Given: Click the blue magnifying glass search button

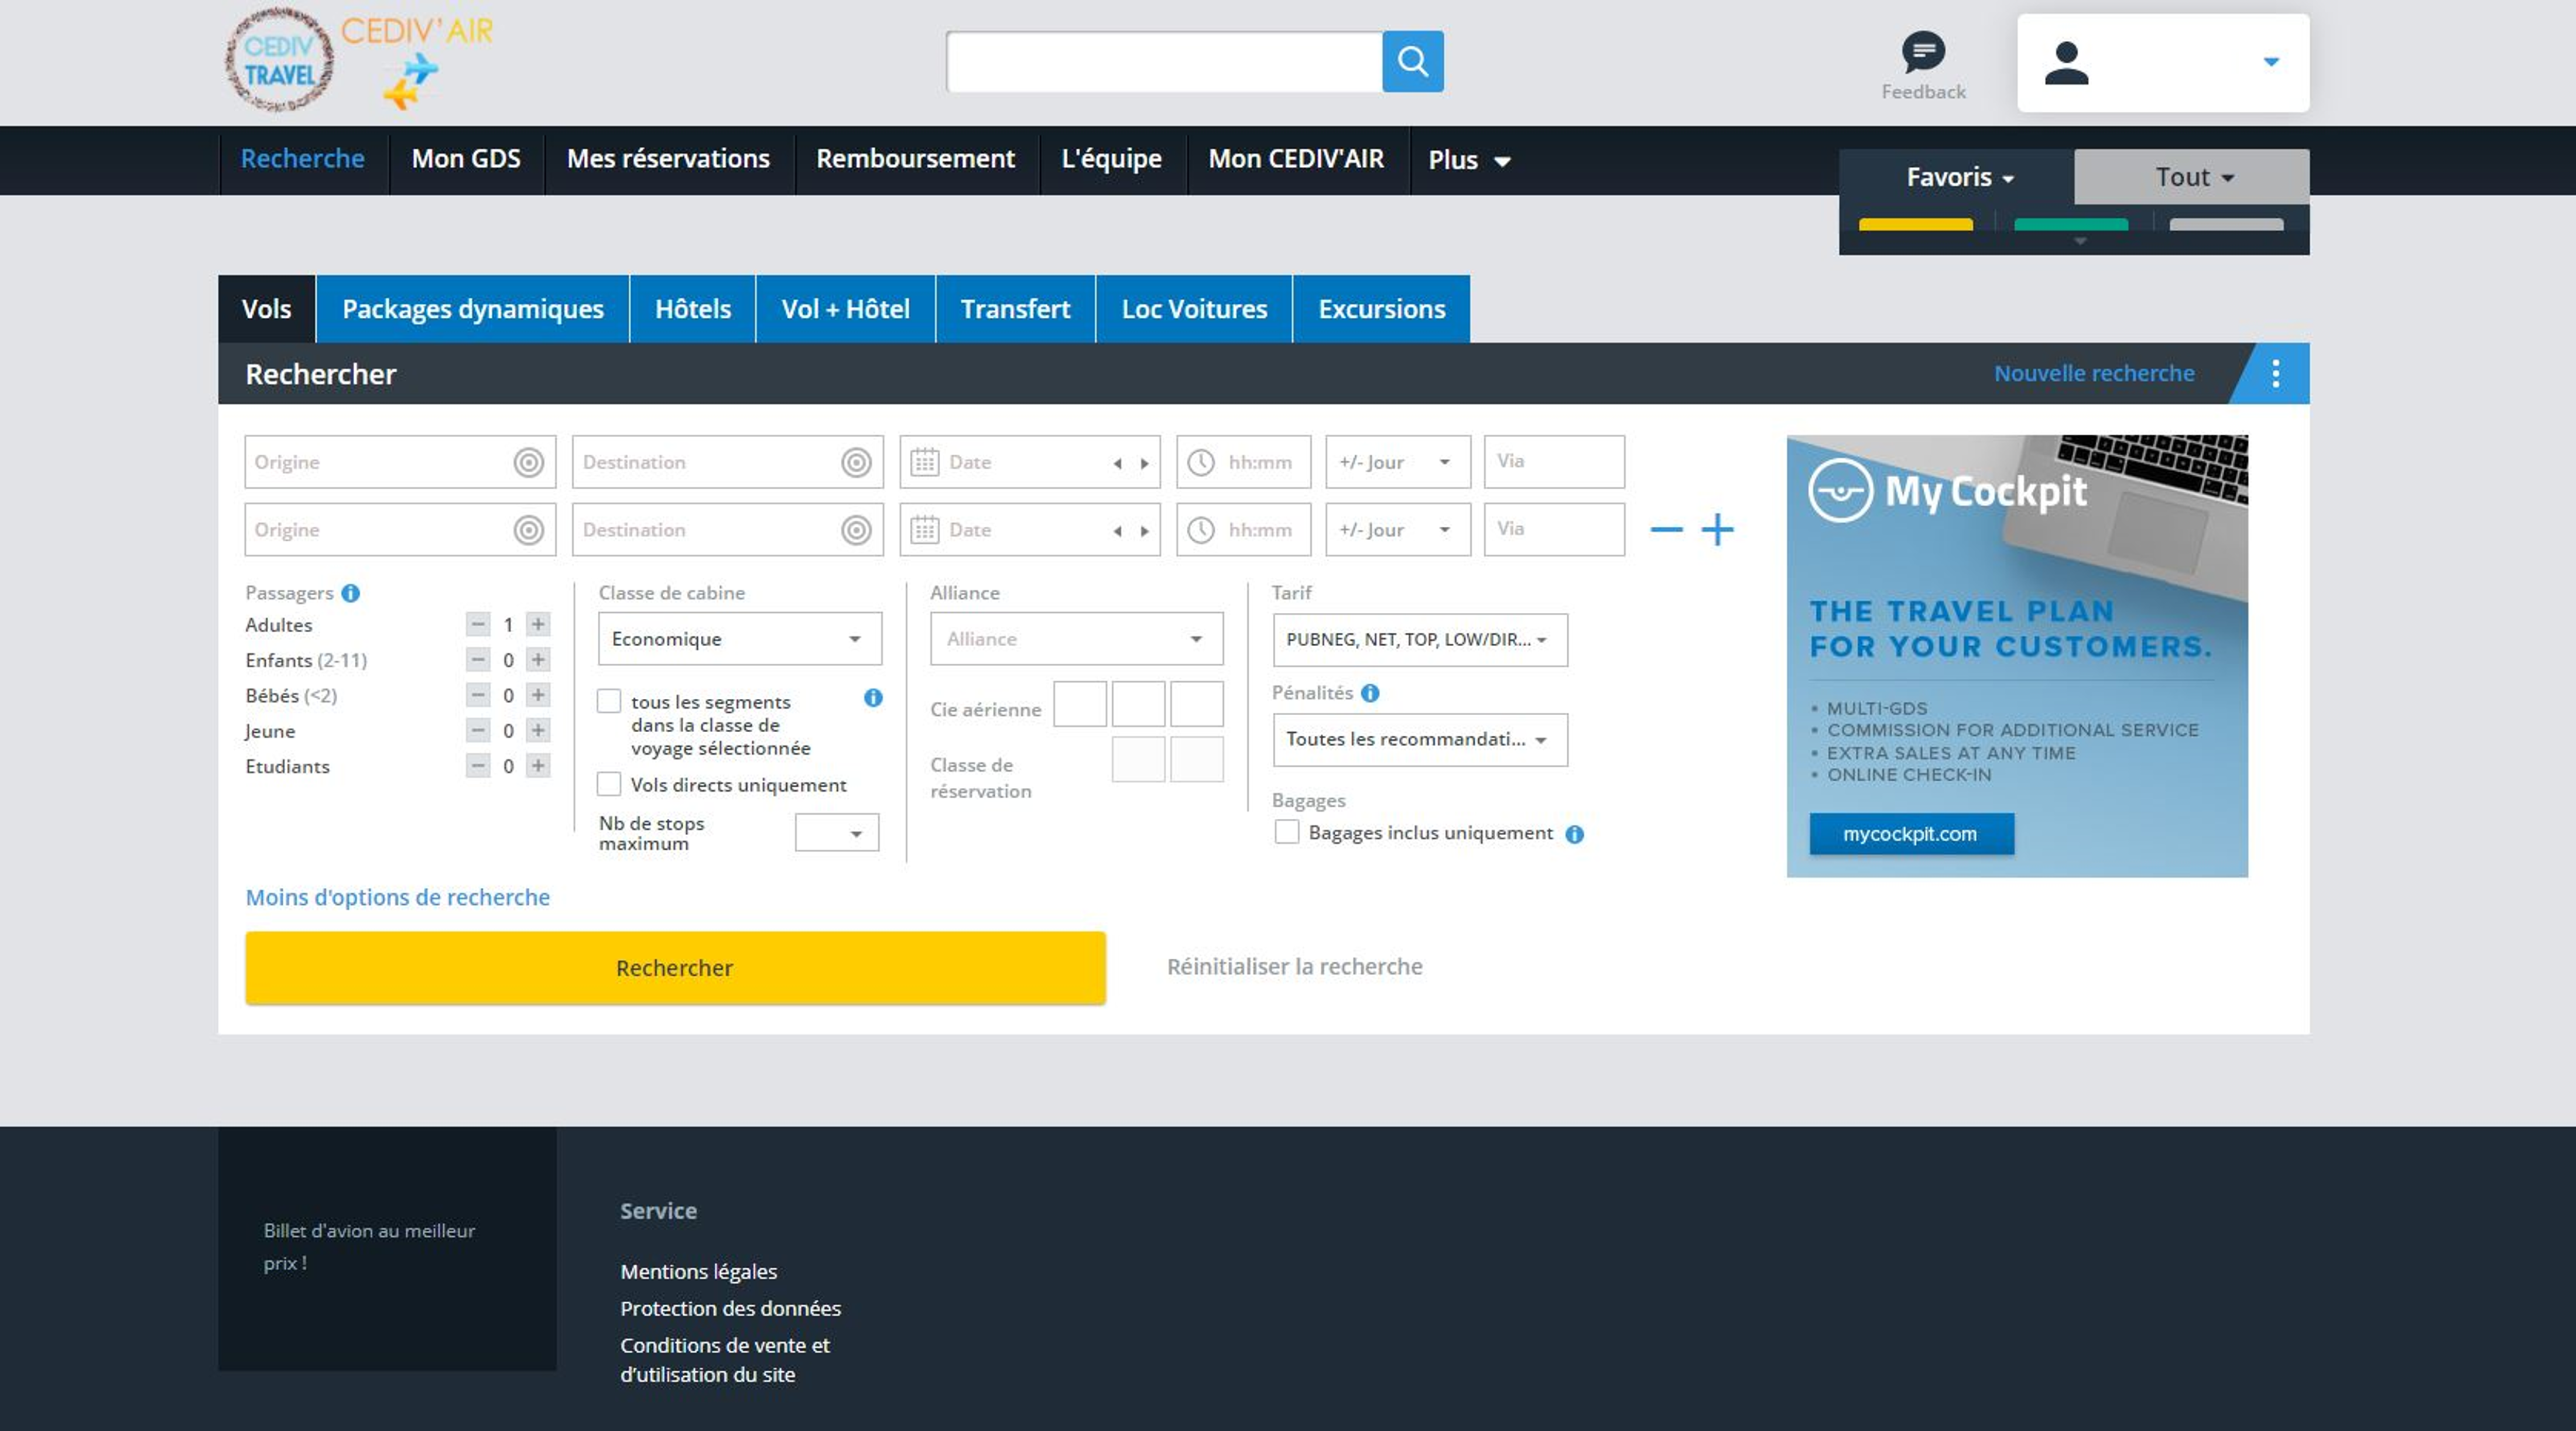Looking at the screenshot, I should click(1412, 62).
